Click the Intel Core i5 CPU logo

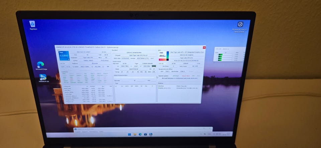tap(64, 56)
